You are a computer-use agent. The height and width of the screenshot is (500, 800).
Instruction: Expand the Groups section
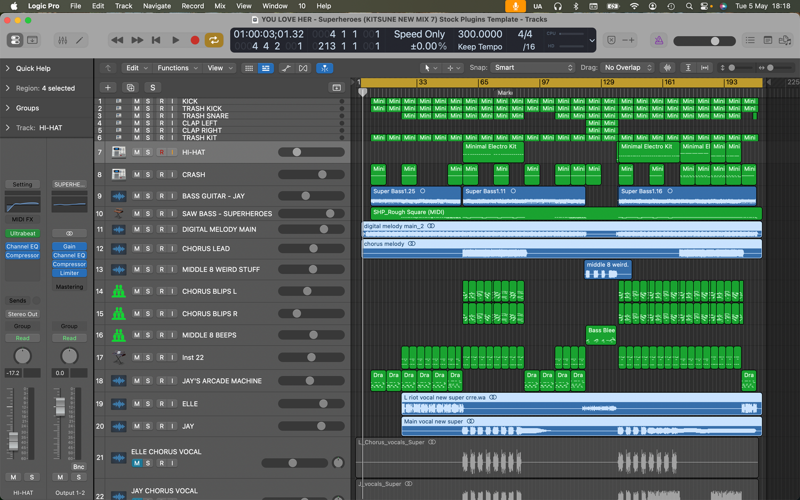pyautogui.click(x=7, y=108)
